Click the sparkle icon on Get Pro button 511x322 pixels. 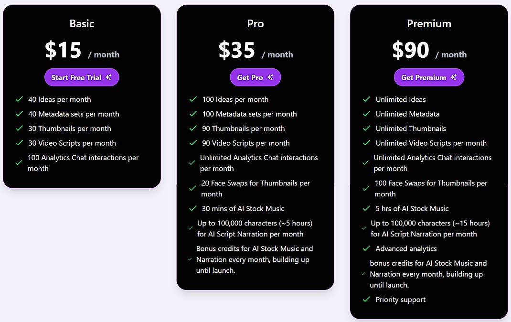click(271, 77)
